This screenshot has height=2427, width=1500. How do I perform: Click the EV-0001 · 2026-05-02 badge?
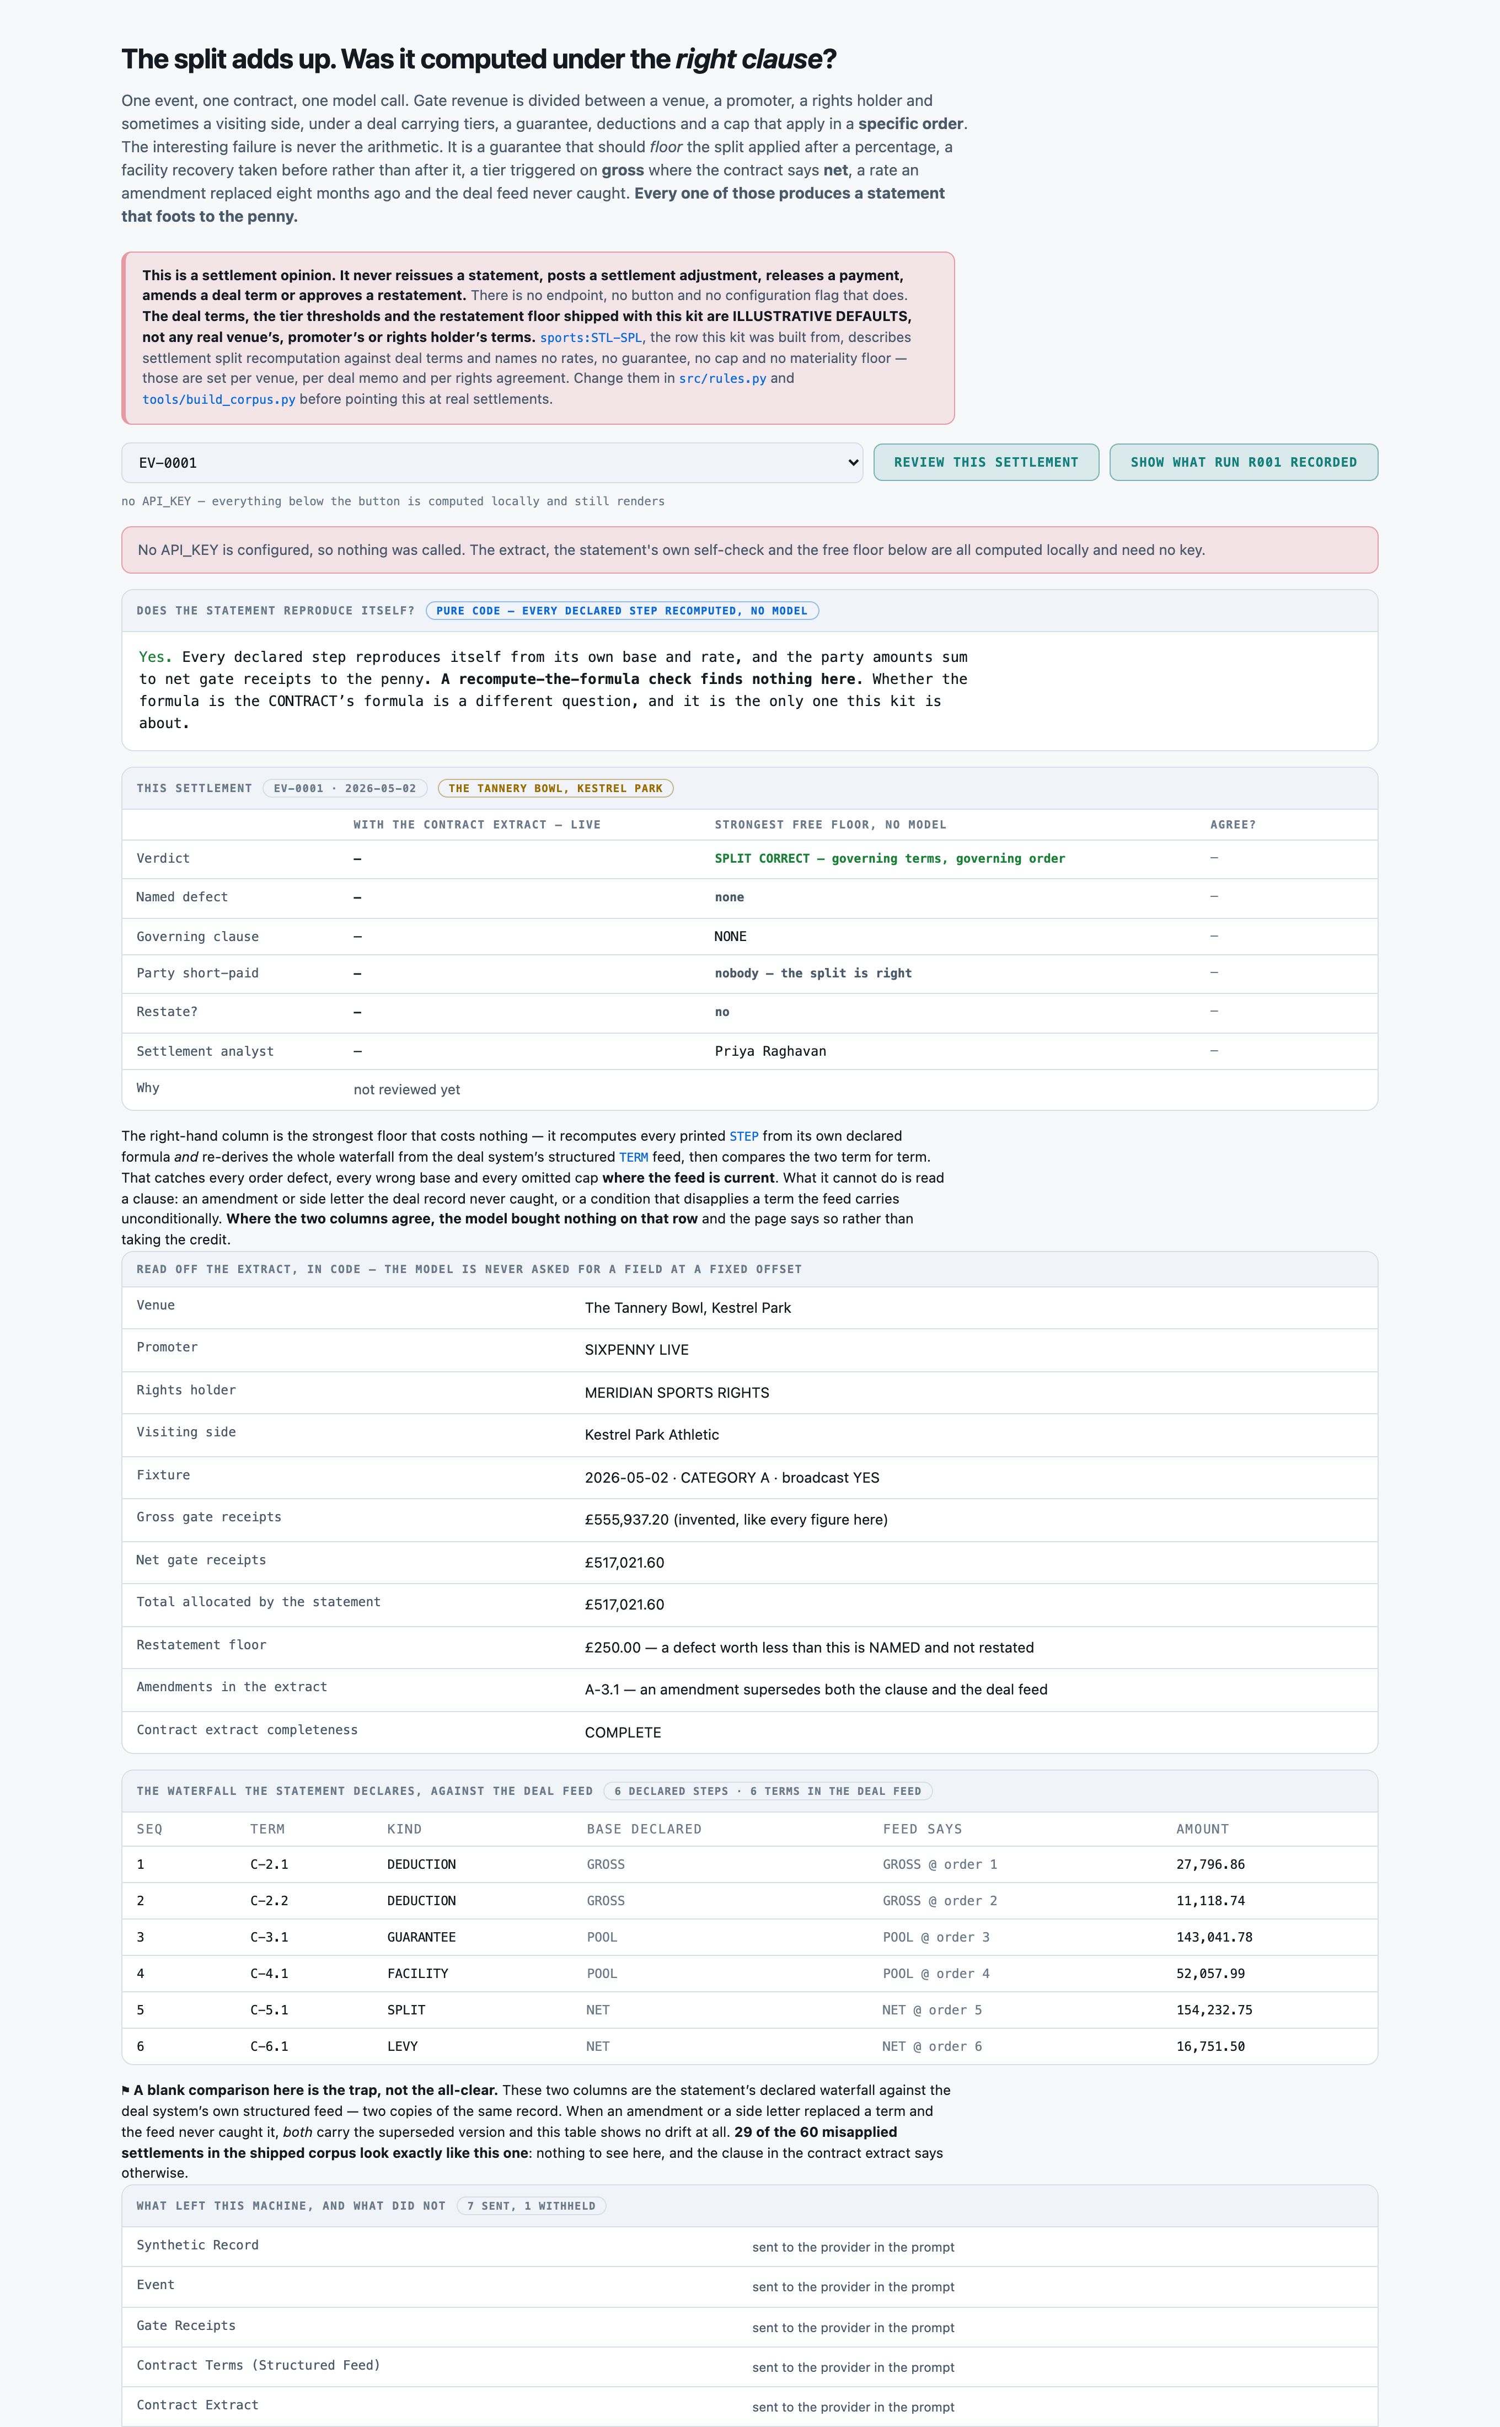[x=345, y=789]
